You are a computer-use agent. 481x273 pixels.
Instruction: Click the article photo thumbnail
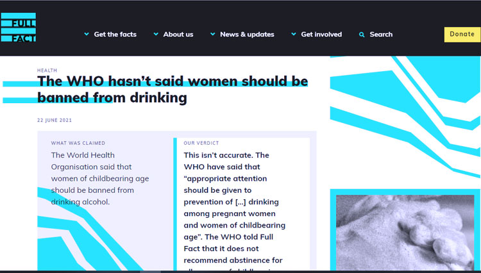tap(405, 233)
